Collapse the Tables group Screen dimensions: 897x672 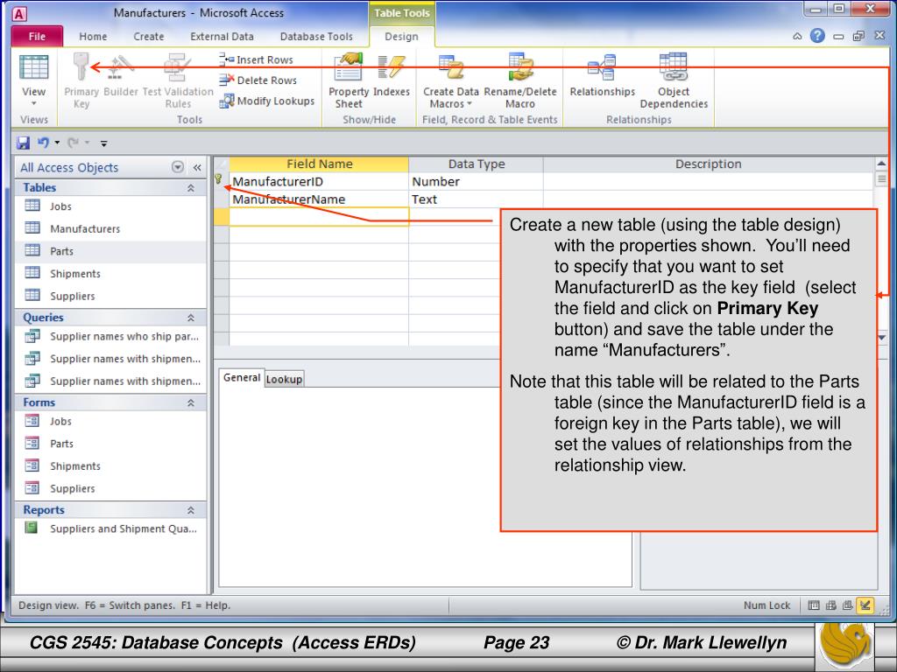[x=190, y=188]
